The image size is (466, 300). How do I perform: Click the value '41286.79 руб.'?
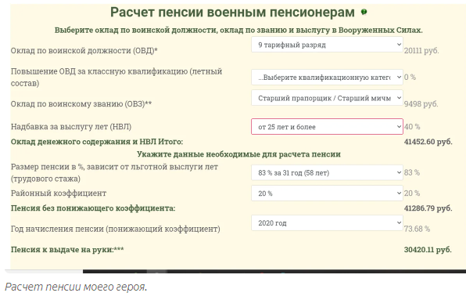[x=428, y=208]
